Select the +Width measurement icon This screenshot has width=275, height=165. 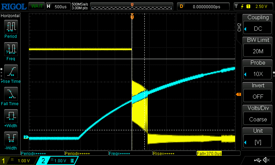(11, 116)
